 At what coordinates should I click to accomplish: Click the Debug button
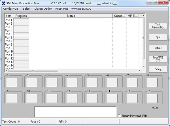coord(158,69)
